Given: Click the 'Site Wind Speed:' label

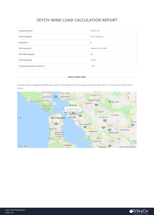Looking at the screenshot, I should (x=27, y=54).
